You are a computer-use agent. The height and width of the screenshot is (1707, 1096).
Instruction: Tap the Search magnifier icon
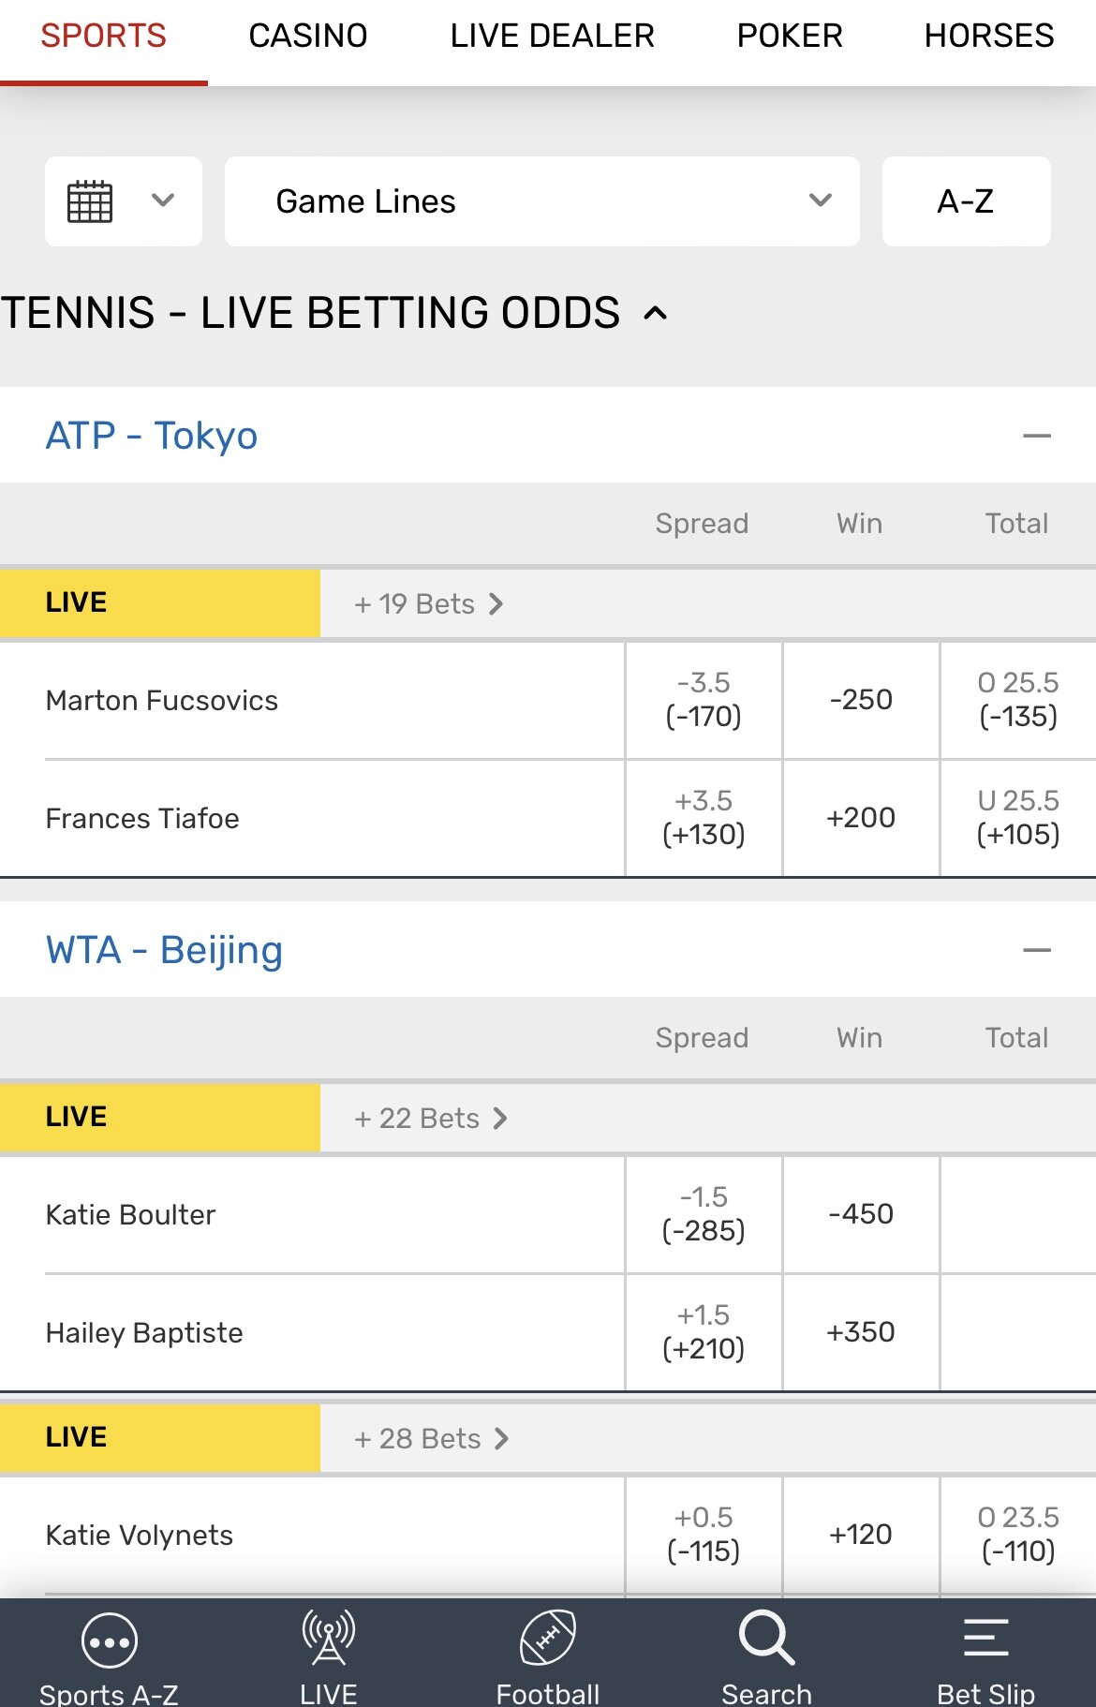(766, 1639)
